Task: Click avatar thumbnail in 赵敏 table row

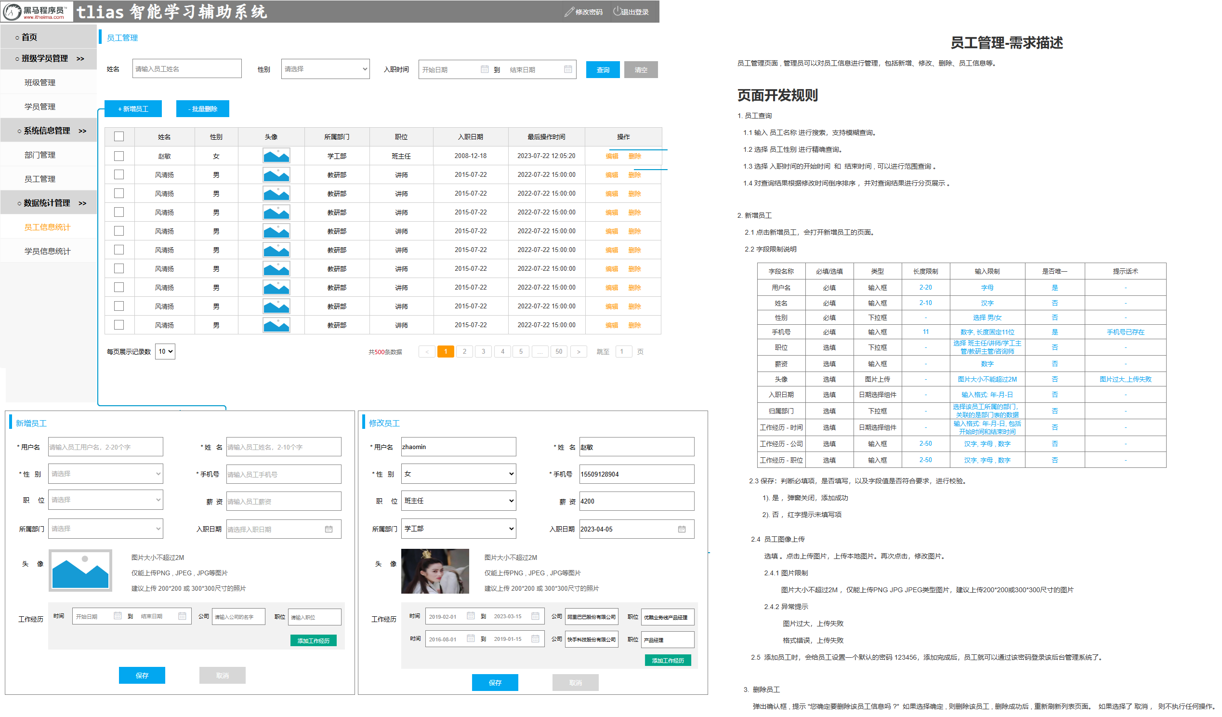Action: [x=276, y=156]
